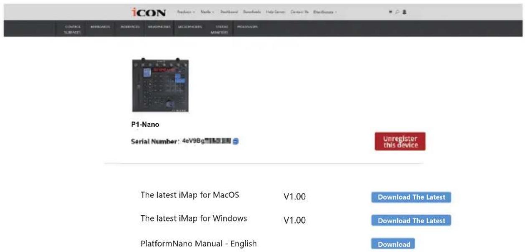Expand the Distributors dropdown menu
525x252 pixels.
point(325,12)
